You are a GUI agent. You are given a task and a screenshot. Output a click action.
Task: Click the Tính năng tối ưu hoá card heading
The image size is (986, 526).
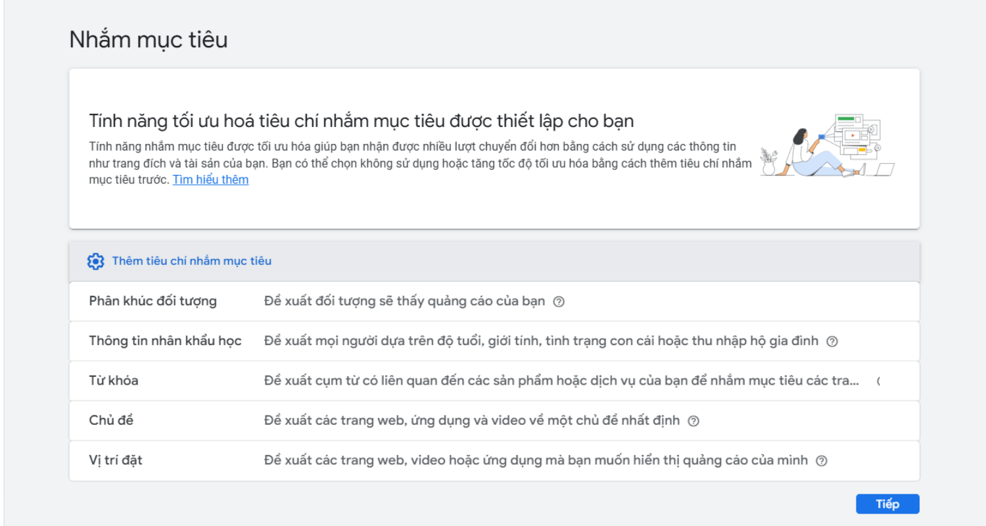tap(361, 122)
